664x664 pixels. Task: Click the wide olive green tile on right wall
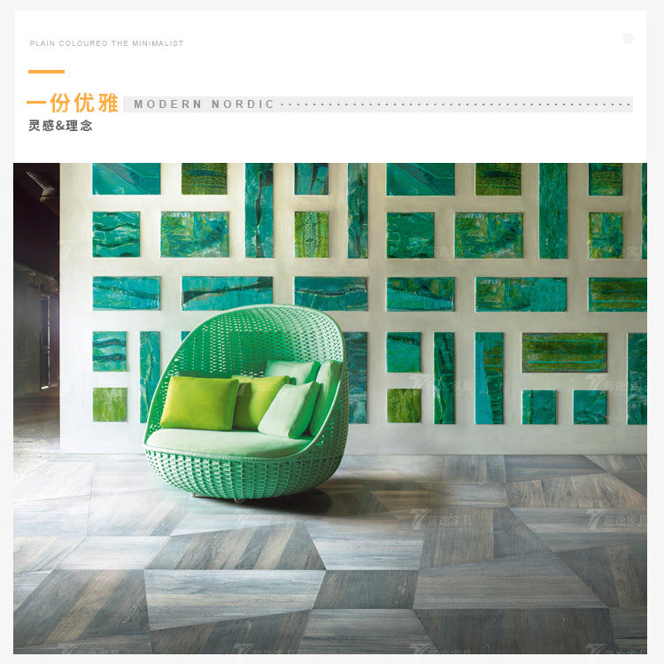click(x=565, y=352)
